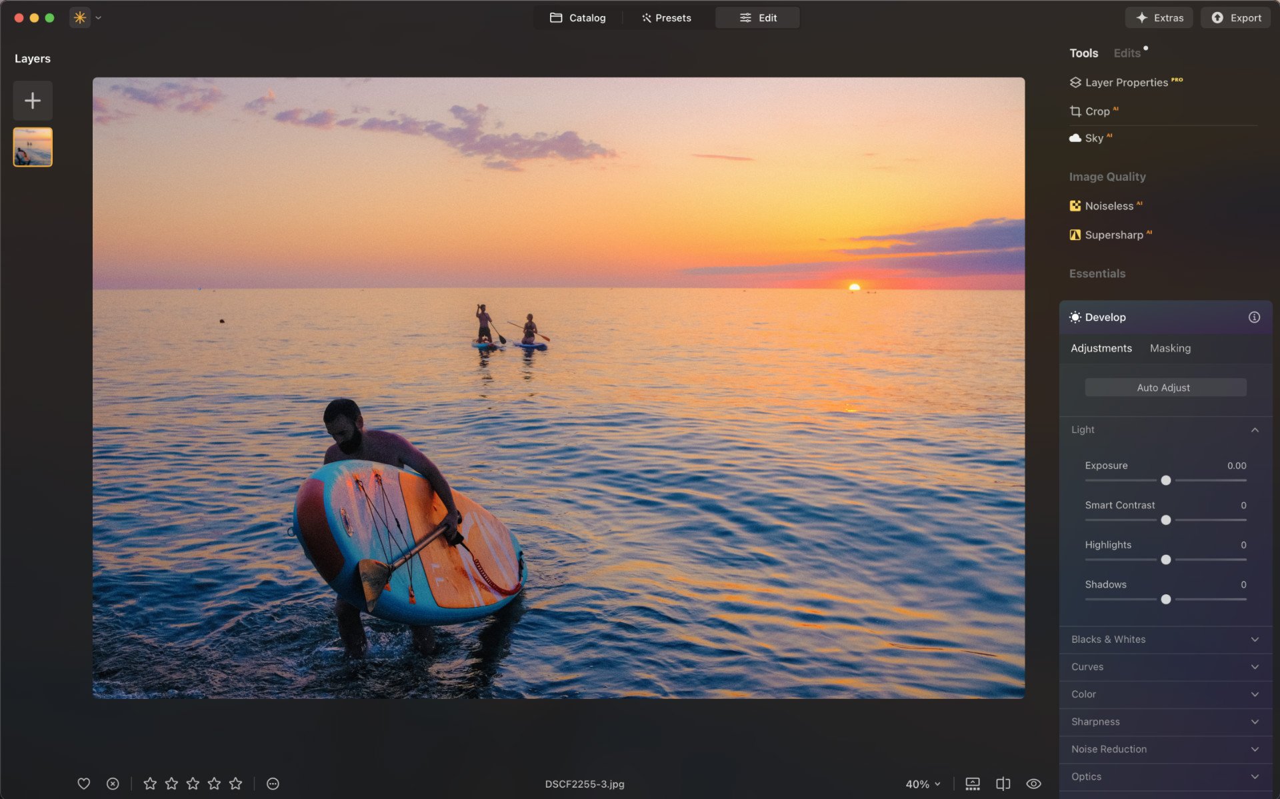Expand the Curves section
Image resolution: width=1280 pixels, height=799 pixels.
1165,666
